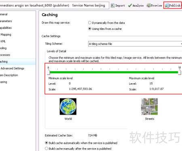Viewport: 182px width, 151px height.
Task: Click the maximum scale level slider handle
Action: pyautogui.click(x=180, y=72)
